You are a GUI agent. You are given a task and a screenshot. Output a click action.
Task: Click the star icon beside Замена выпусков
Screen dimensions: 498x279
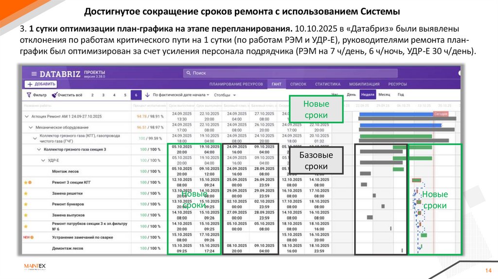tap(26, 215)
